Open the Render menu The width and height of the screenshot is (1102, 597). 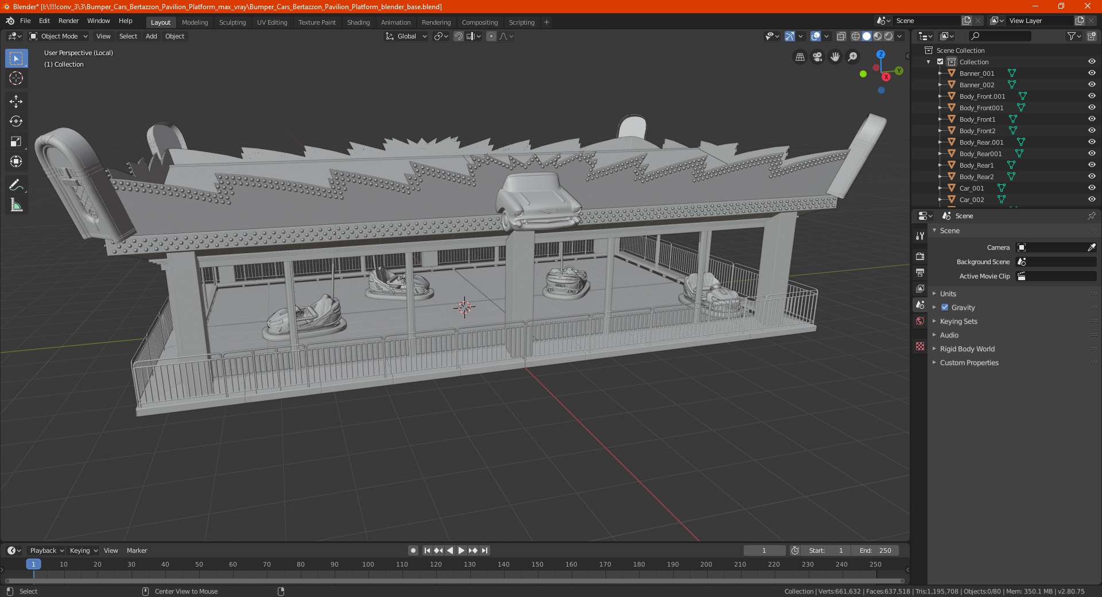pos(68,21)
